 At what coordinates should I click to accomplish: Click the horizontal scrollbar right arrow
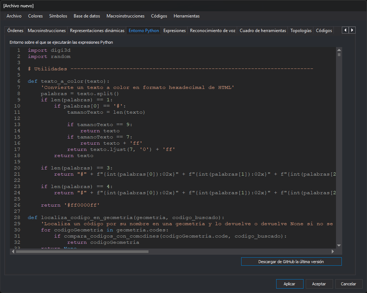tap(333, 251)
